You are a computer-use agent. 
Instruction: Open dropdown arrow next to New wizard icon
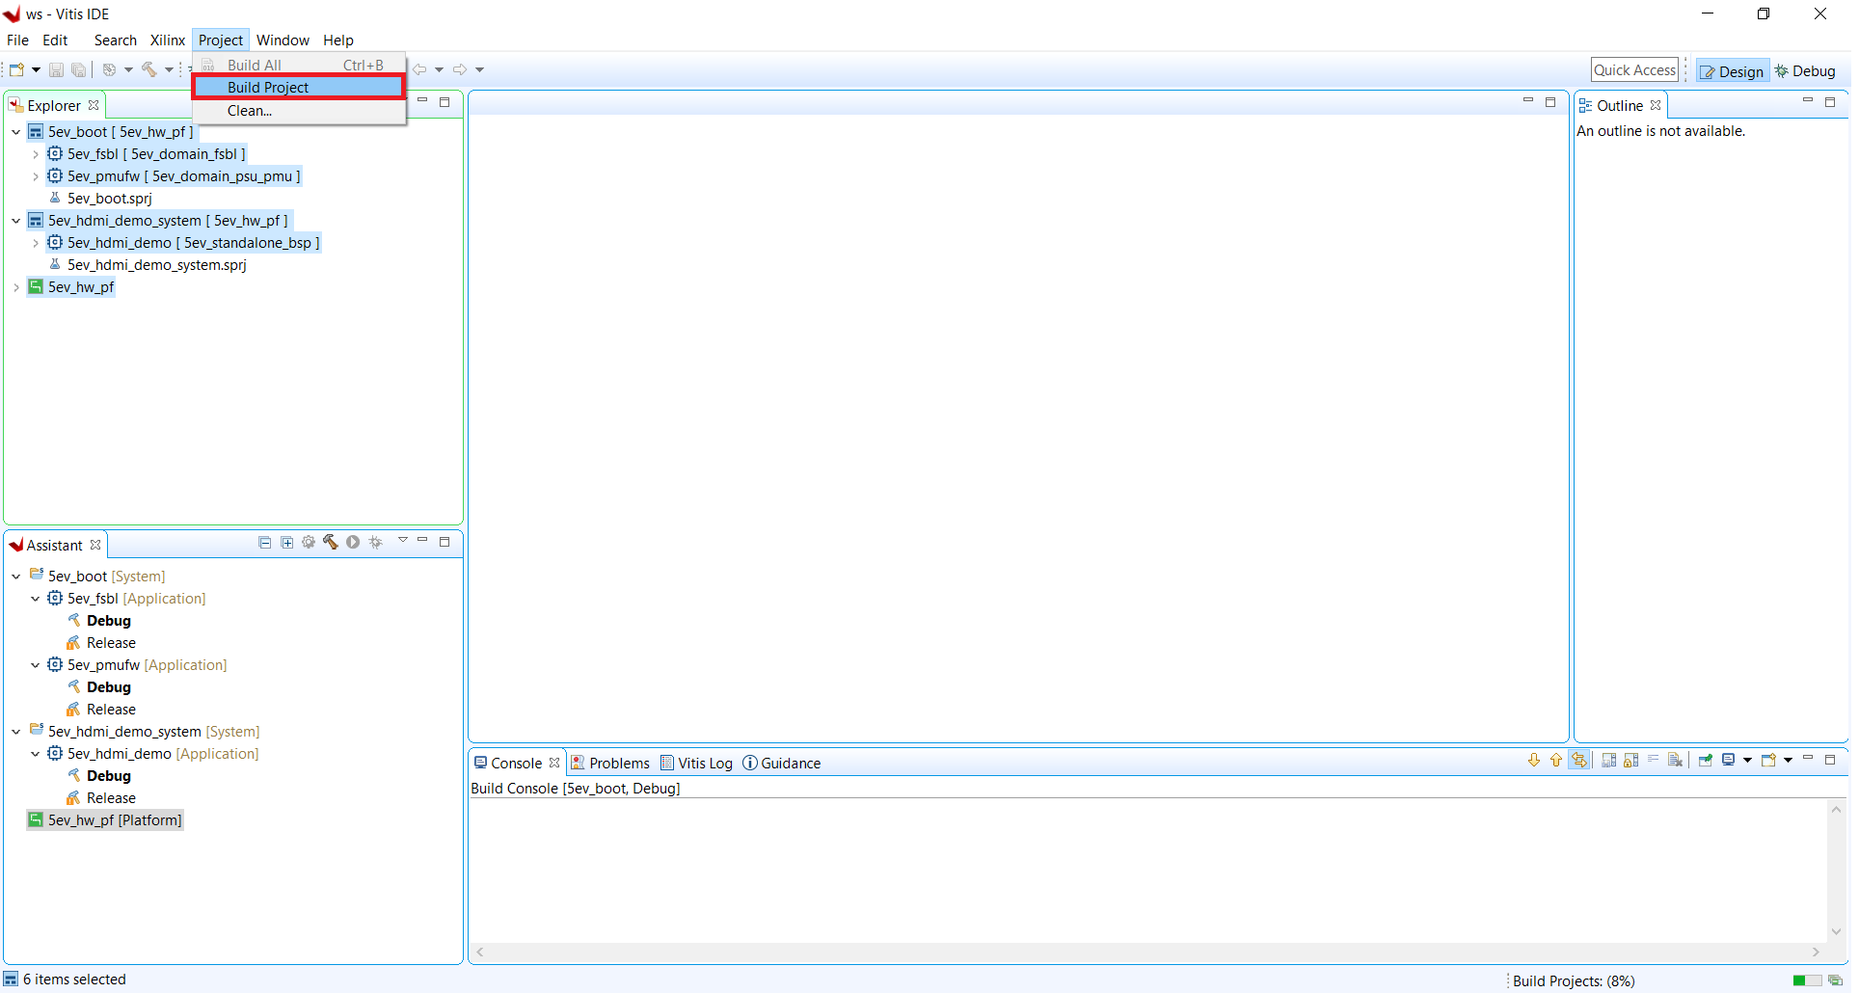tap(36, 69)
